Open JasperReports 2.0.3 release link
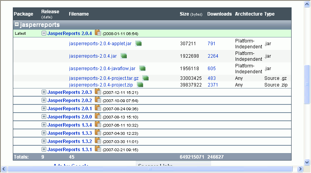The width and height of the screenshot is (311, 173). pos(70,92)
